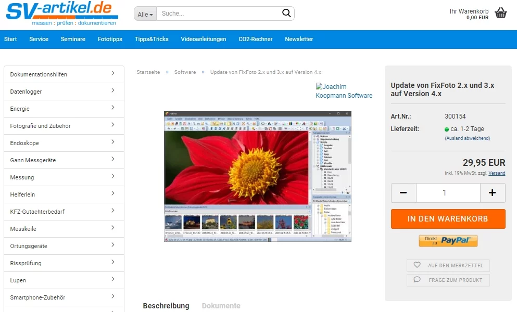
Task: Expand the Datenlogger category
Action: (64, 92)
